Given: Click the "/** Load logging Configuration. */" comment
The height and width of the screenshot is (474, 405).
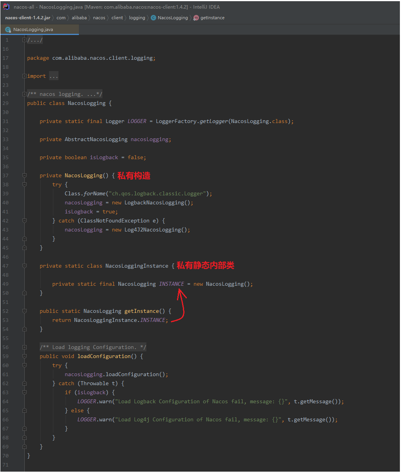Looking at the screenshot, I should coord(93,347).
